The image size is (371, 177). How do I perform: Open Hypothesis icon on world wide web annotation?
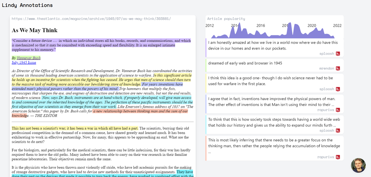338,131
